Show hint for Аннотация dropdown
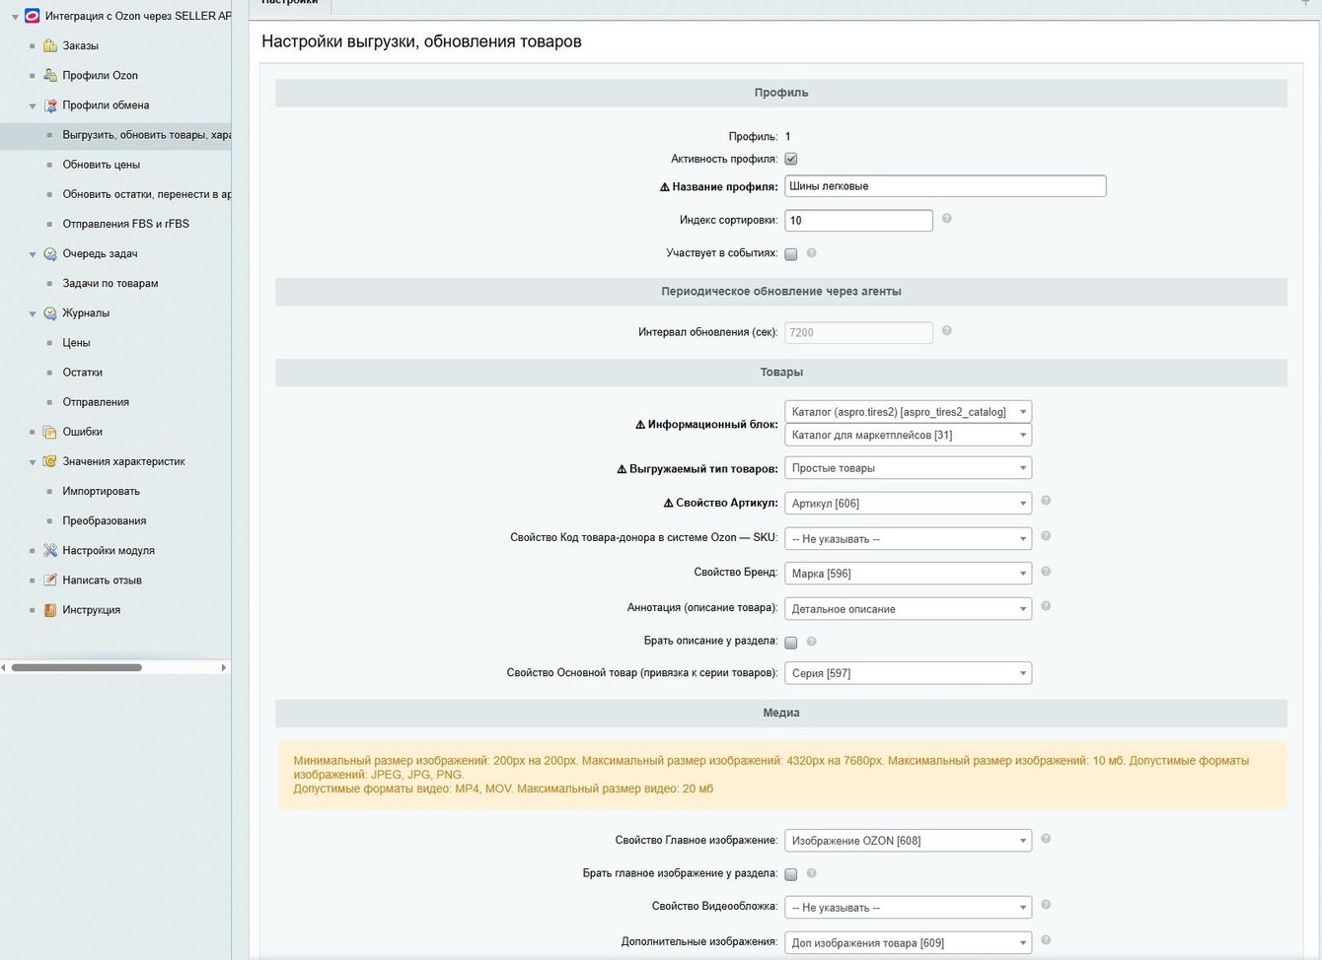Screen dimensions: 1322x960 [1046, 606]
